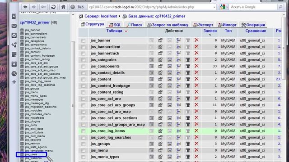
Task: Open Structure icon for jos_core_acl_aro row
Action: pyautogui.click(x=160, y=99)
